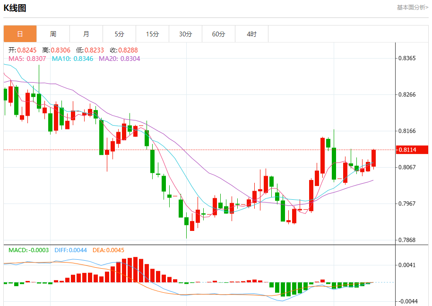Click the red 0.8114 current price tag

click(x=412, y=150)
